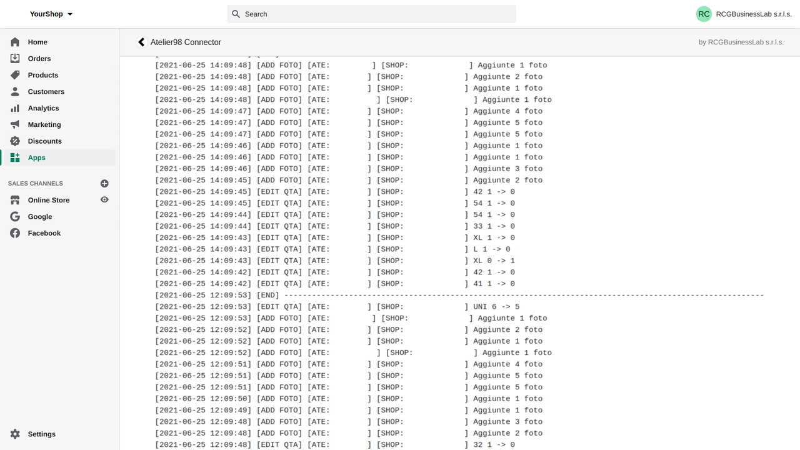Click log entry '33 1 -> 0'
Screen dimensions: 800x450
[x=335, y=226]
